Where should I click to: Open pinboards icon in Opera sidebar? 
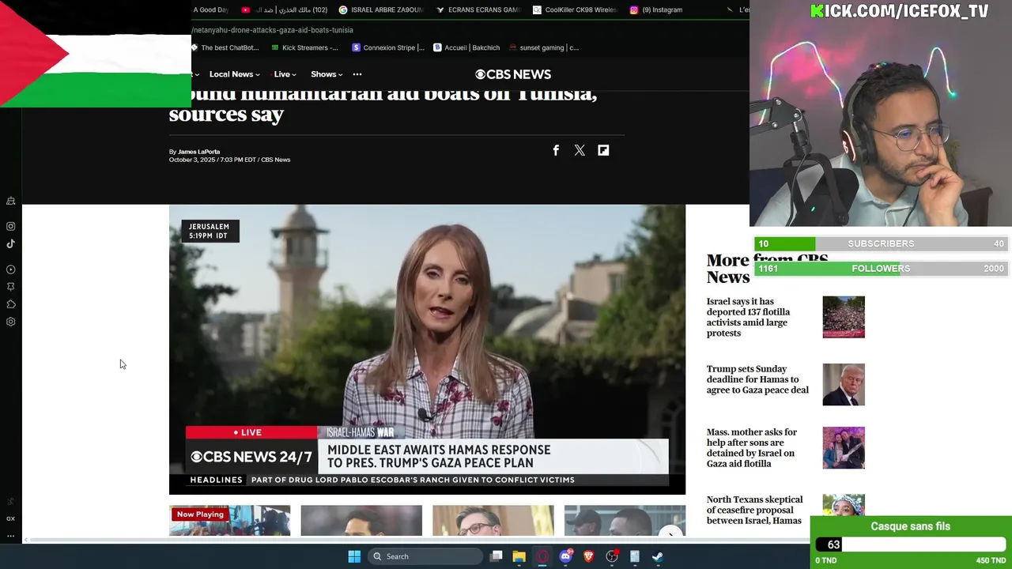coord(11,287)
